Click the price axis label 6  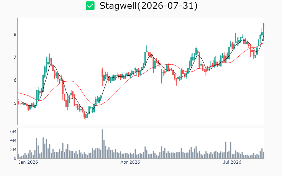[x=15, y=80]
